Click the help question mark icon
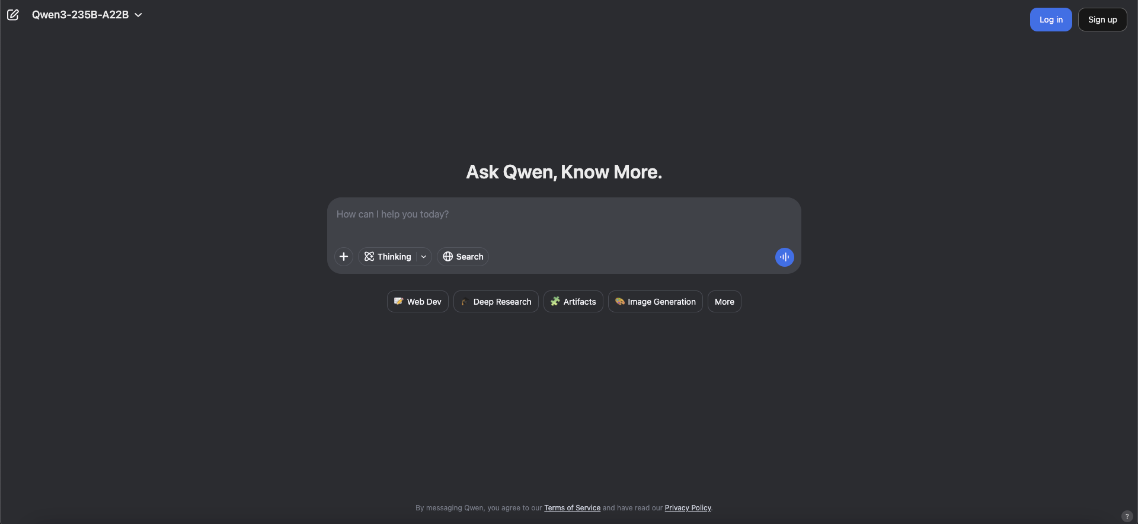The width and height of the screenshot is (1138, 524). pyautogui.click(x=1127, y=516)
